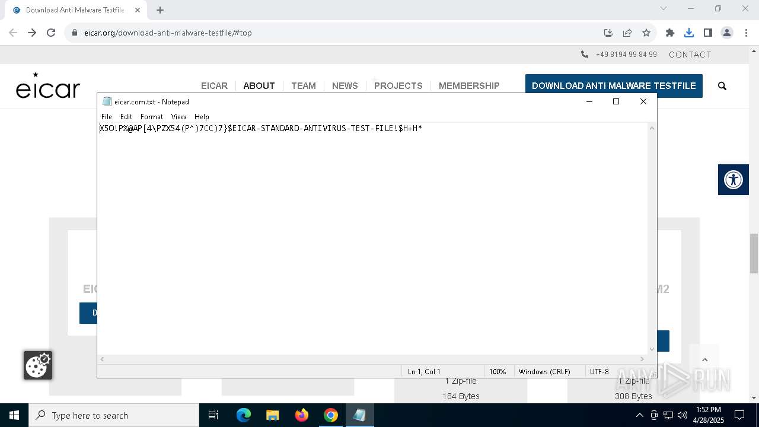759x427 pixels.
Task: Open the MEMBERSHIP nav item
Action: point(469,86)
